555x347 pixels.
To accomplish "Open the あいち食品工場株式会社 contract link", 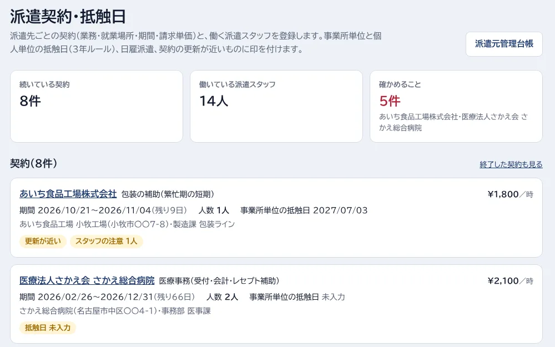I will click(68, 194).
